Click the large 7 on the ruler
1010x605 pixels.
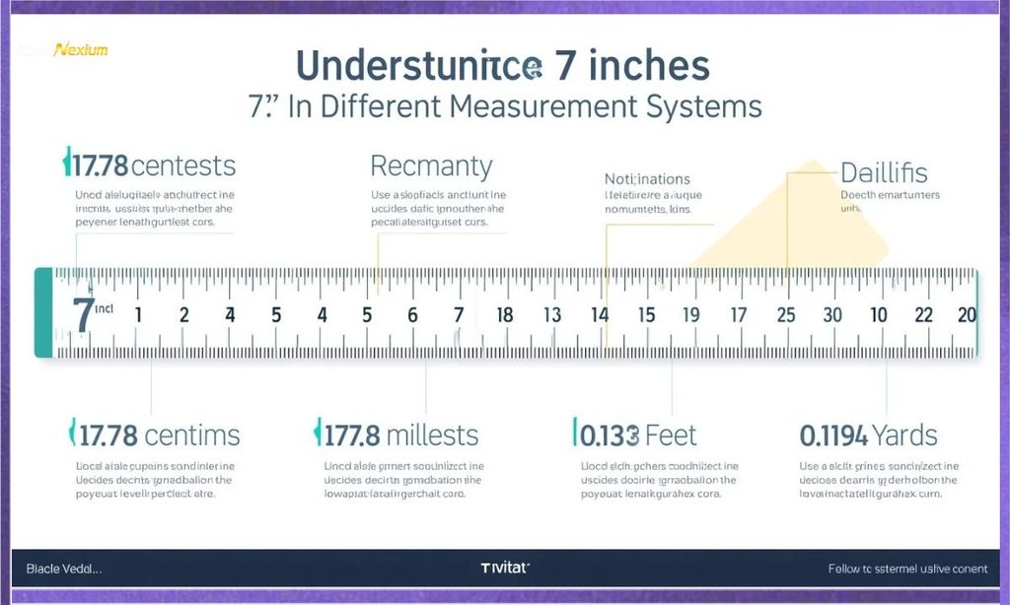pos(83,315)
